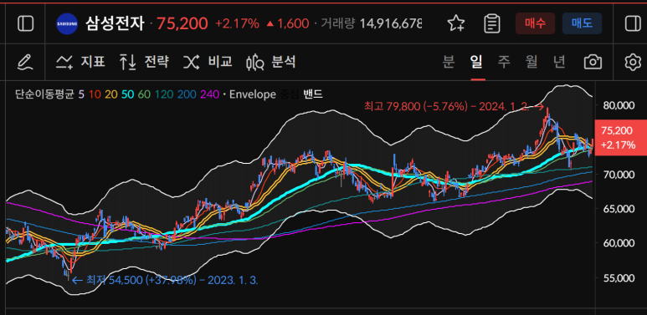Click the 최고 79,800 high marker label
This screenshot has width=647, height=315.
click(454, 106)
